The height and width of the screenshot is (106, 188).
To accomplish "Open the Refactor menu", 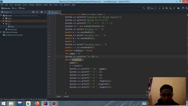I will (39, 5).
